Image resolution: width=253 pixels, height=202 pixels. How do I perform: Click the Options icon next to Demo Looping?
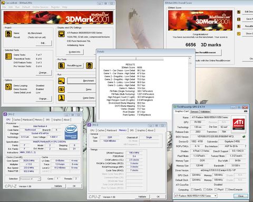pyautogui.click(x=8, y=87)
